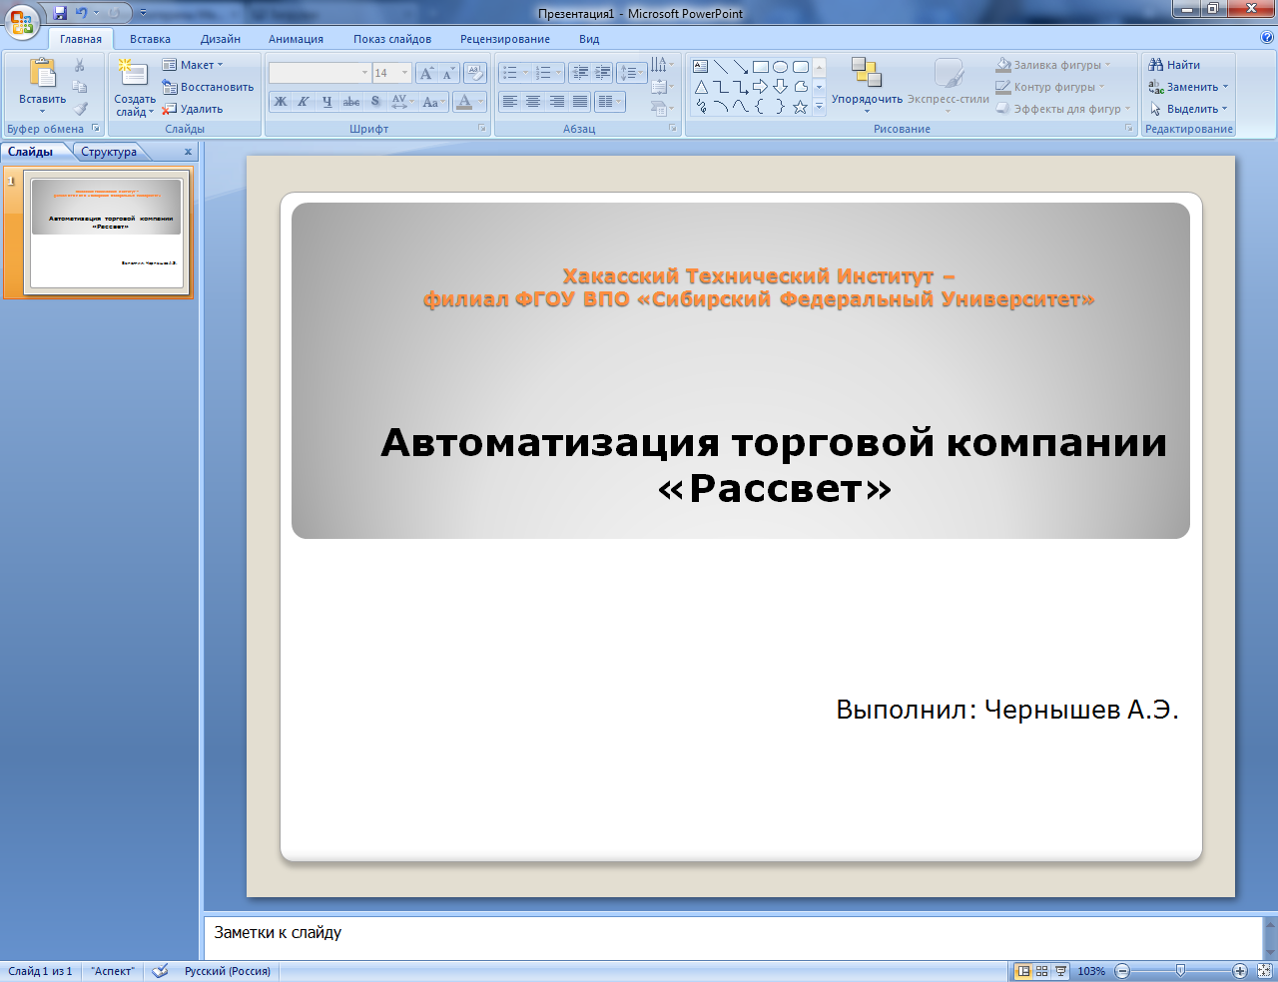Align text left in Абзац group
This screenshot has width=1278, height=982.
pos(510,102)
